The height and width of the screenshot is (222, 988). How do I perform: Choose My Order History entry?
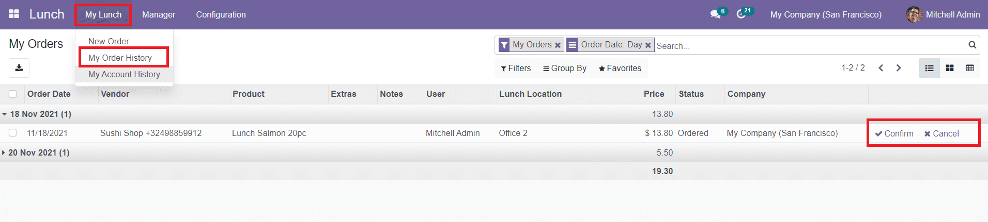[120, 58]
